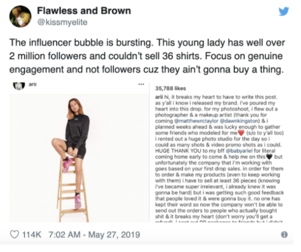This screenshot has height=252, width=301.
Task: Click the info icon beside the timestamp
Action: pos(284,235)
